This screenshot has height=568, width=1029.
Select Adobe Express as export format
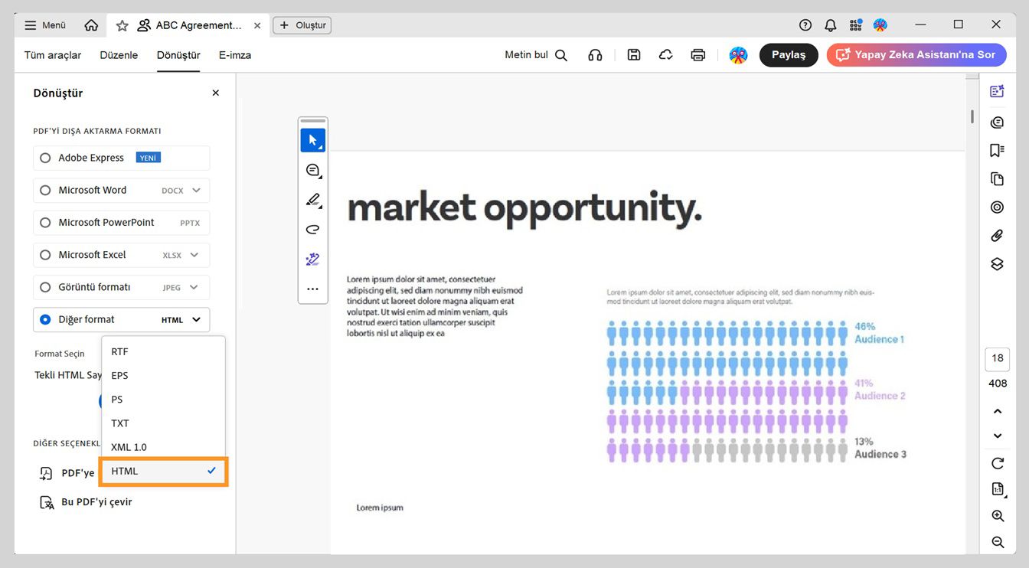[45, 158]
